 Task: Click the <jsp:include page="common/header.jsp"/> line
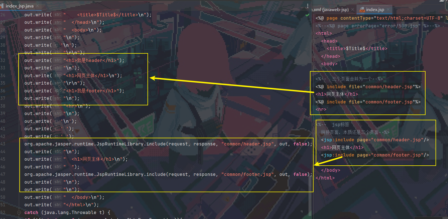375,140
